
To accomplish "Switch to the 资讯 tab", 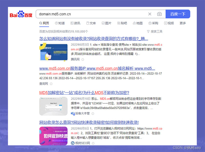I will [x=75, y=23].
